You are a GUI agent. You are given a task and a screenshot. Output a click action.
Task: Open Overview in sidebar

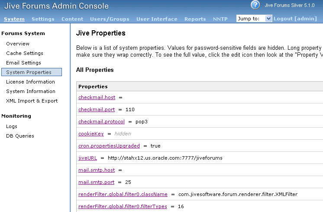(18, 44)
